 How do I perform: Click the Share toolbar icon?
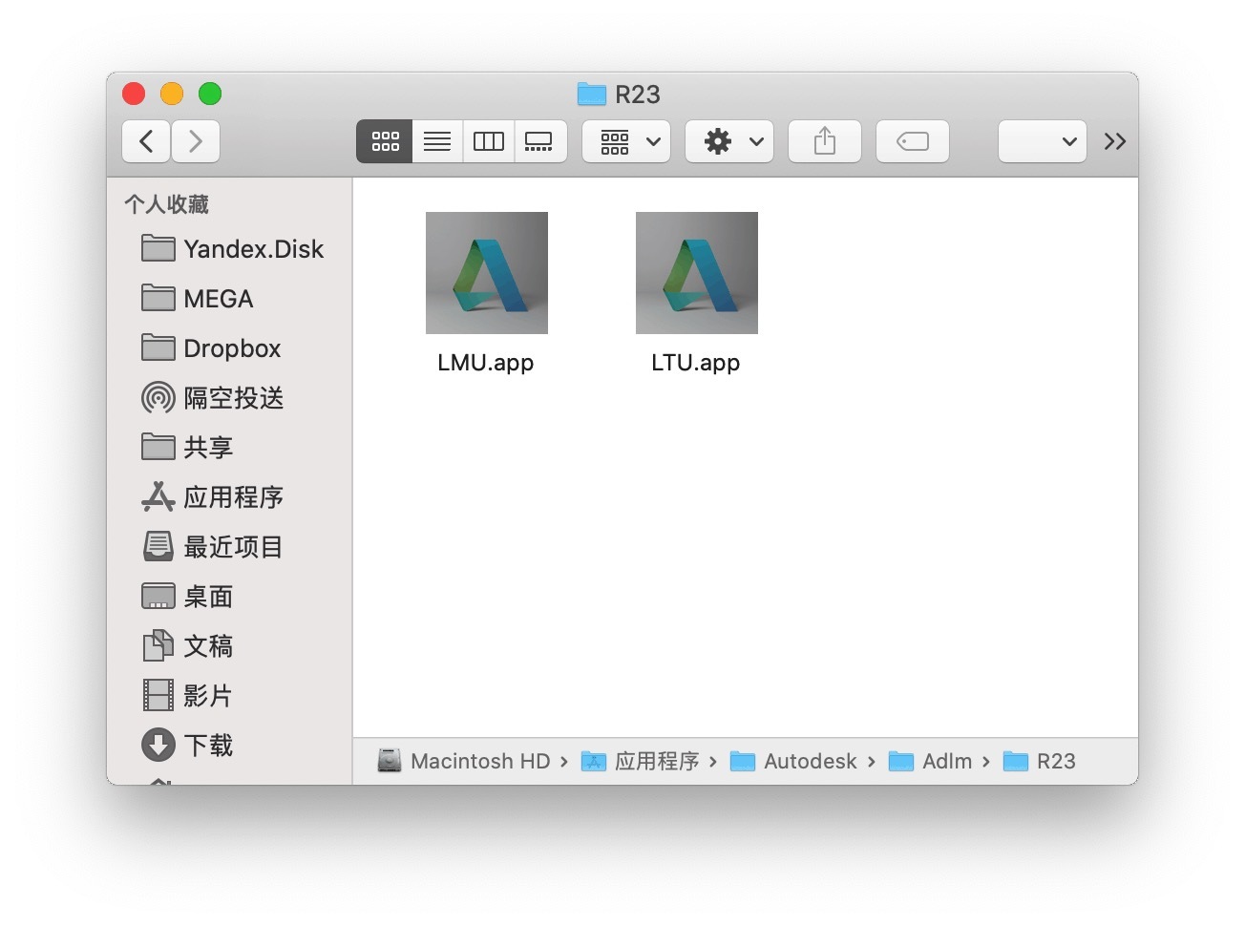click(824, 141)
